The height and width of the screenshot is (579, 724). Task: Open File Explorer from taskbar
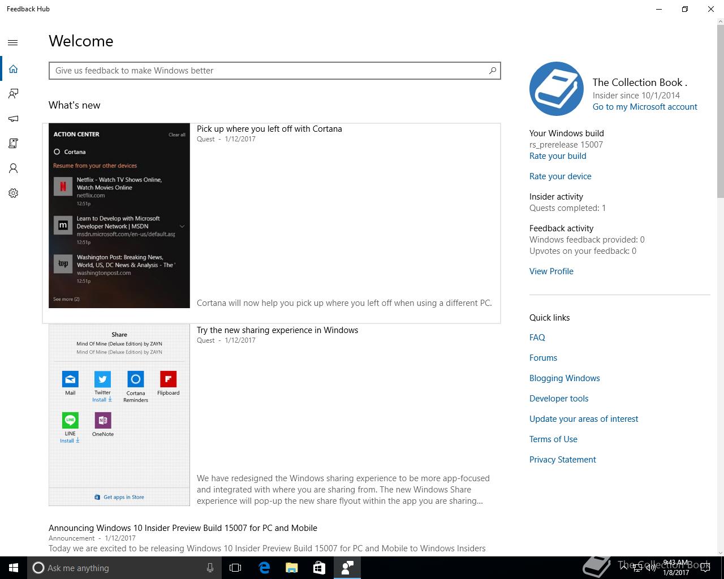pyautogui.click(x=291, y=568)
